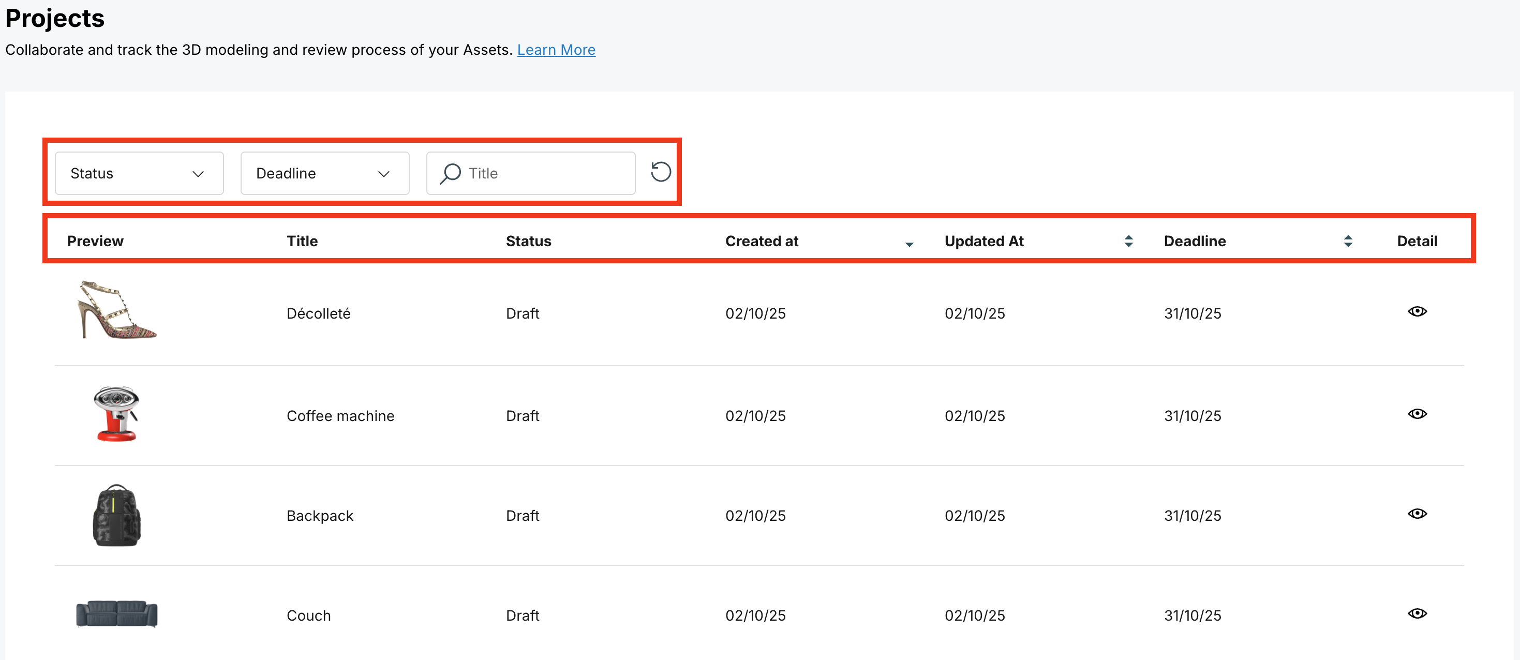
Task: Click the reset filters refresh icon
Action: tap(661, 172)
